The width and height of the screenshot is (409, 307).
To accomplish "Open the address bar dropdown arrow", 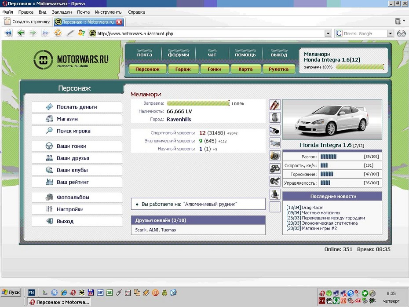I will (x=328, y=33).
